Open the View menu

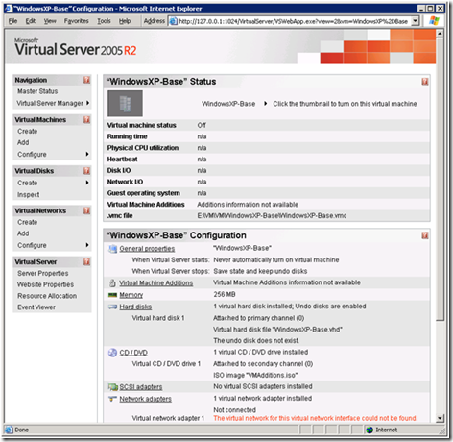[x=50, y=21]
